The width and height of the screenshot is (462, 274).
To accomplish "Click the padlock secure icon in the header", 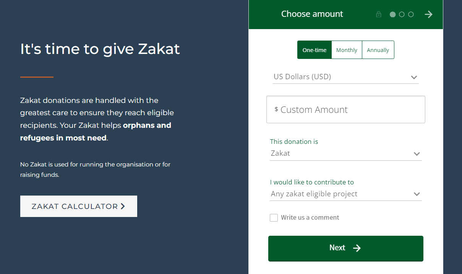I will [x=379, y=14].
